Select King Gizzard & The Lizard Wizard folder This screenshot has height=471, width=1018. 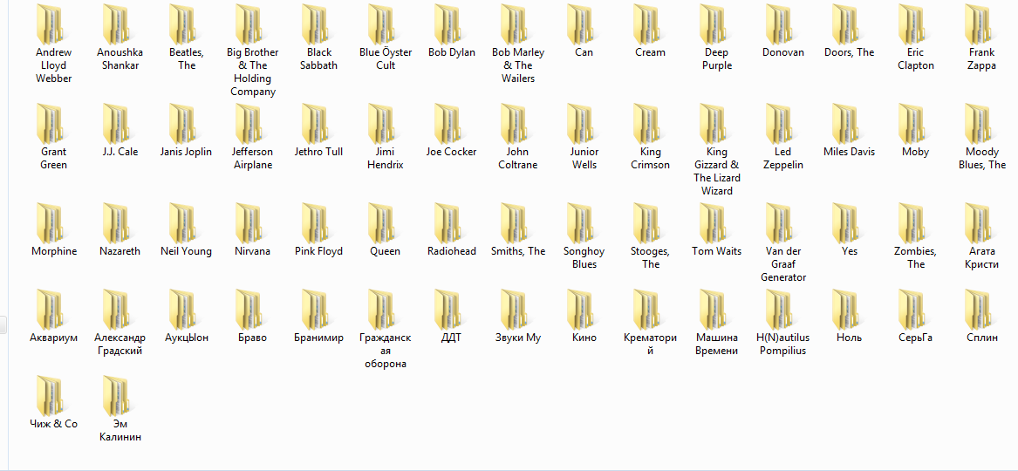[713, 123]
